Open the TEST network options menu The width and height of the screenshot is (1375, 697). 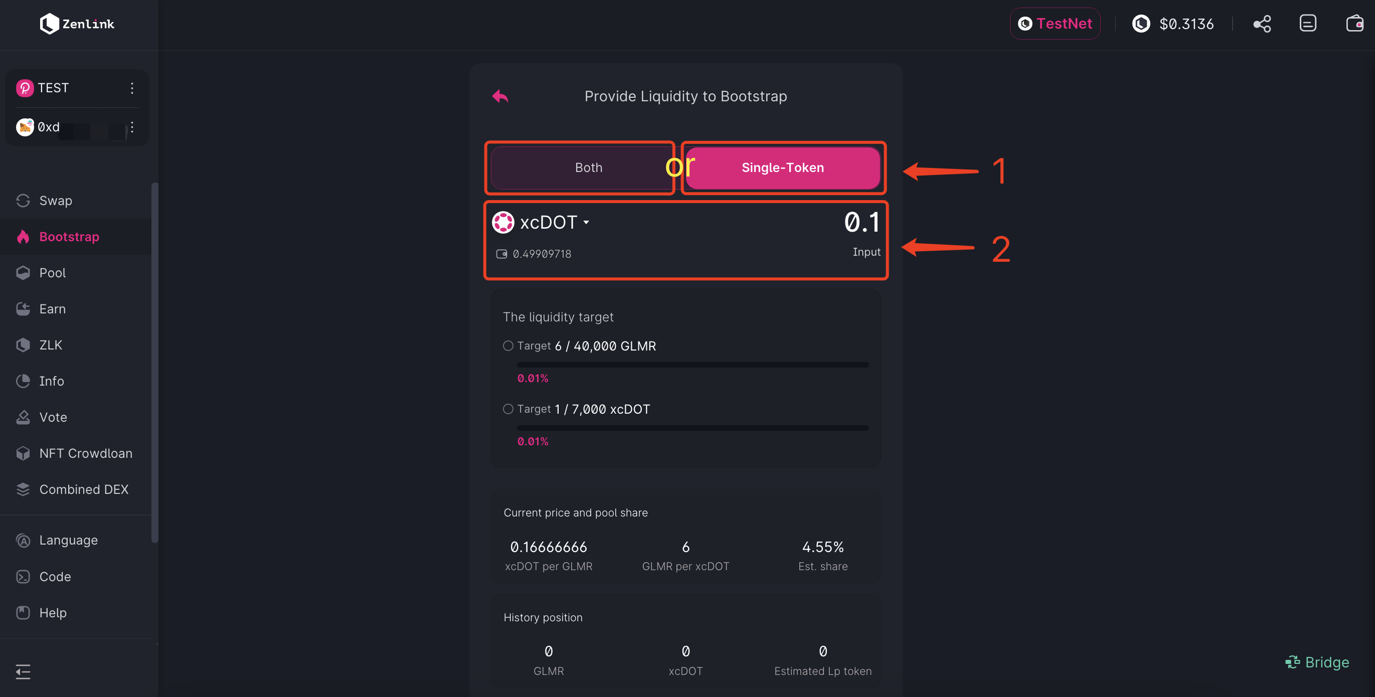point(132,88)
